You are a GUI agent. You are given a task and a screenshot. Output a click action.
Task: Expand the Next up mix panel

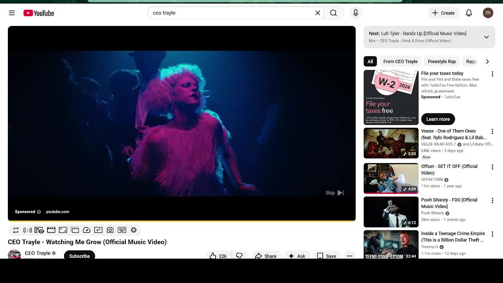[486, 37]
